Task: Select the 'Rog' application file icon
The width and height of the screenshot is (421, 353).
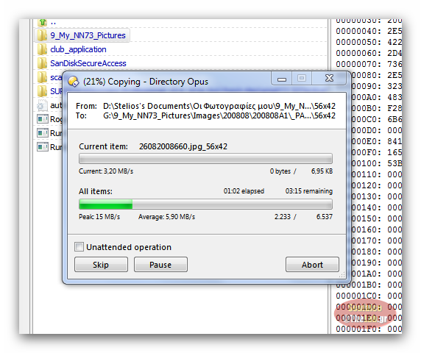Action: (x=43, y=119)
